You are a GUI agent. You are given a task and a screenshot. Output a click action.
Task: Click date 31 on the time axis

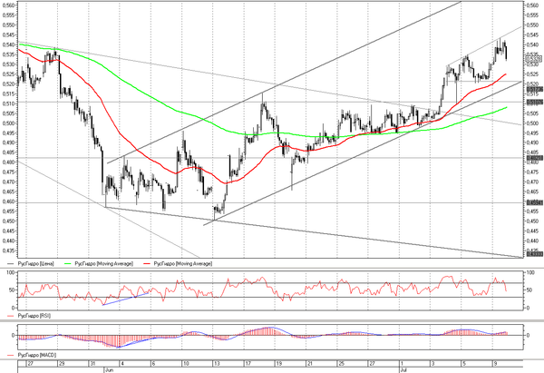click(x=92, y=364)
